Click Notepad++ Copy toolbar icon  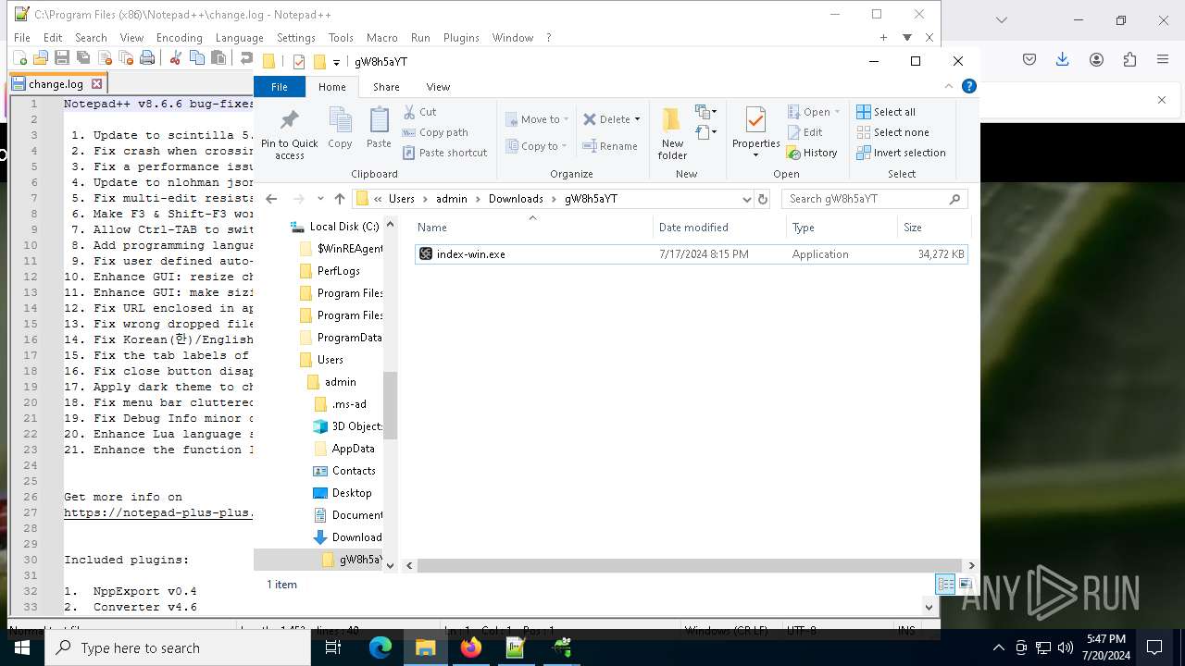(196, 57)
